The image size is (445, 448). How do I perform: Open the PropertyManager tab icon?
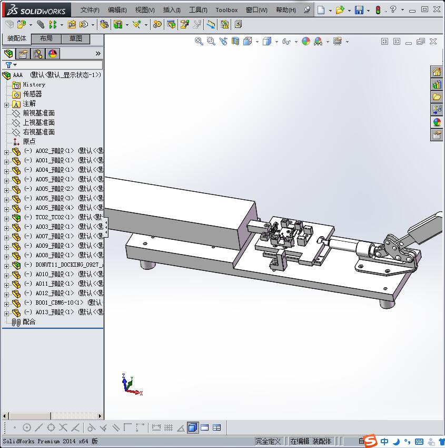(23, 54)
